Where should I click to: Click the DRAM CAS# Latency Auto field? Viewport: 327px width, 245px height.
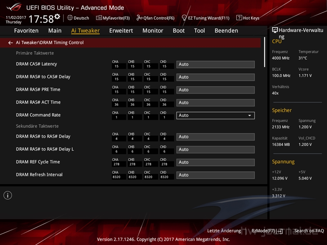[x=215, y=65]
